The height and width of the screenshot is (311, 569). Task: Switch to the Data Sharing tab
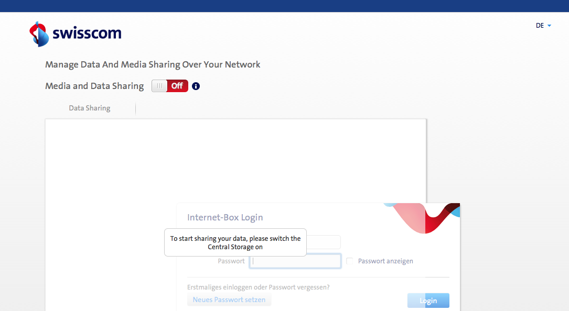pos(90,108)
